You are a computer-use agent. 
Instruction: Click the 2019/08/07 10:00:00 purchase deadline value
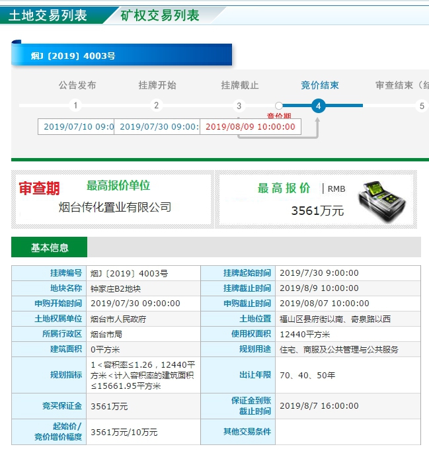coord(325,304)
